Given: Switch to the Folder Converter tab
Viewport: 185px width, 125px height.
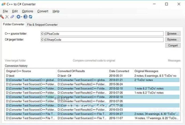Looking at the screenshot, I should [x=14, y=24].
